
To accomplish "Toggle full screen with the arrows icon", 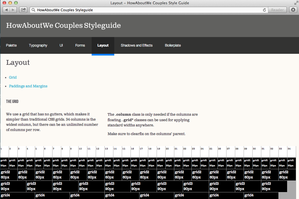I will click(x=296, y=3).
